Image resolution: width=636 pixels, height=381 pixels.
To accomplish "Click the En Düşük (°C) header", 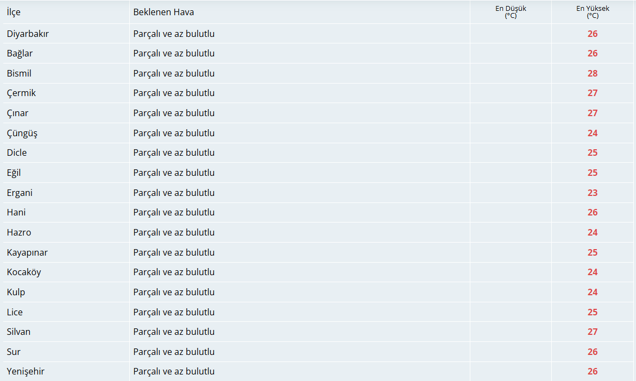I will coord(511,12).
